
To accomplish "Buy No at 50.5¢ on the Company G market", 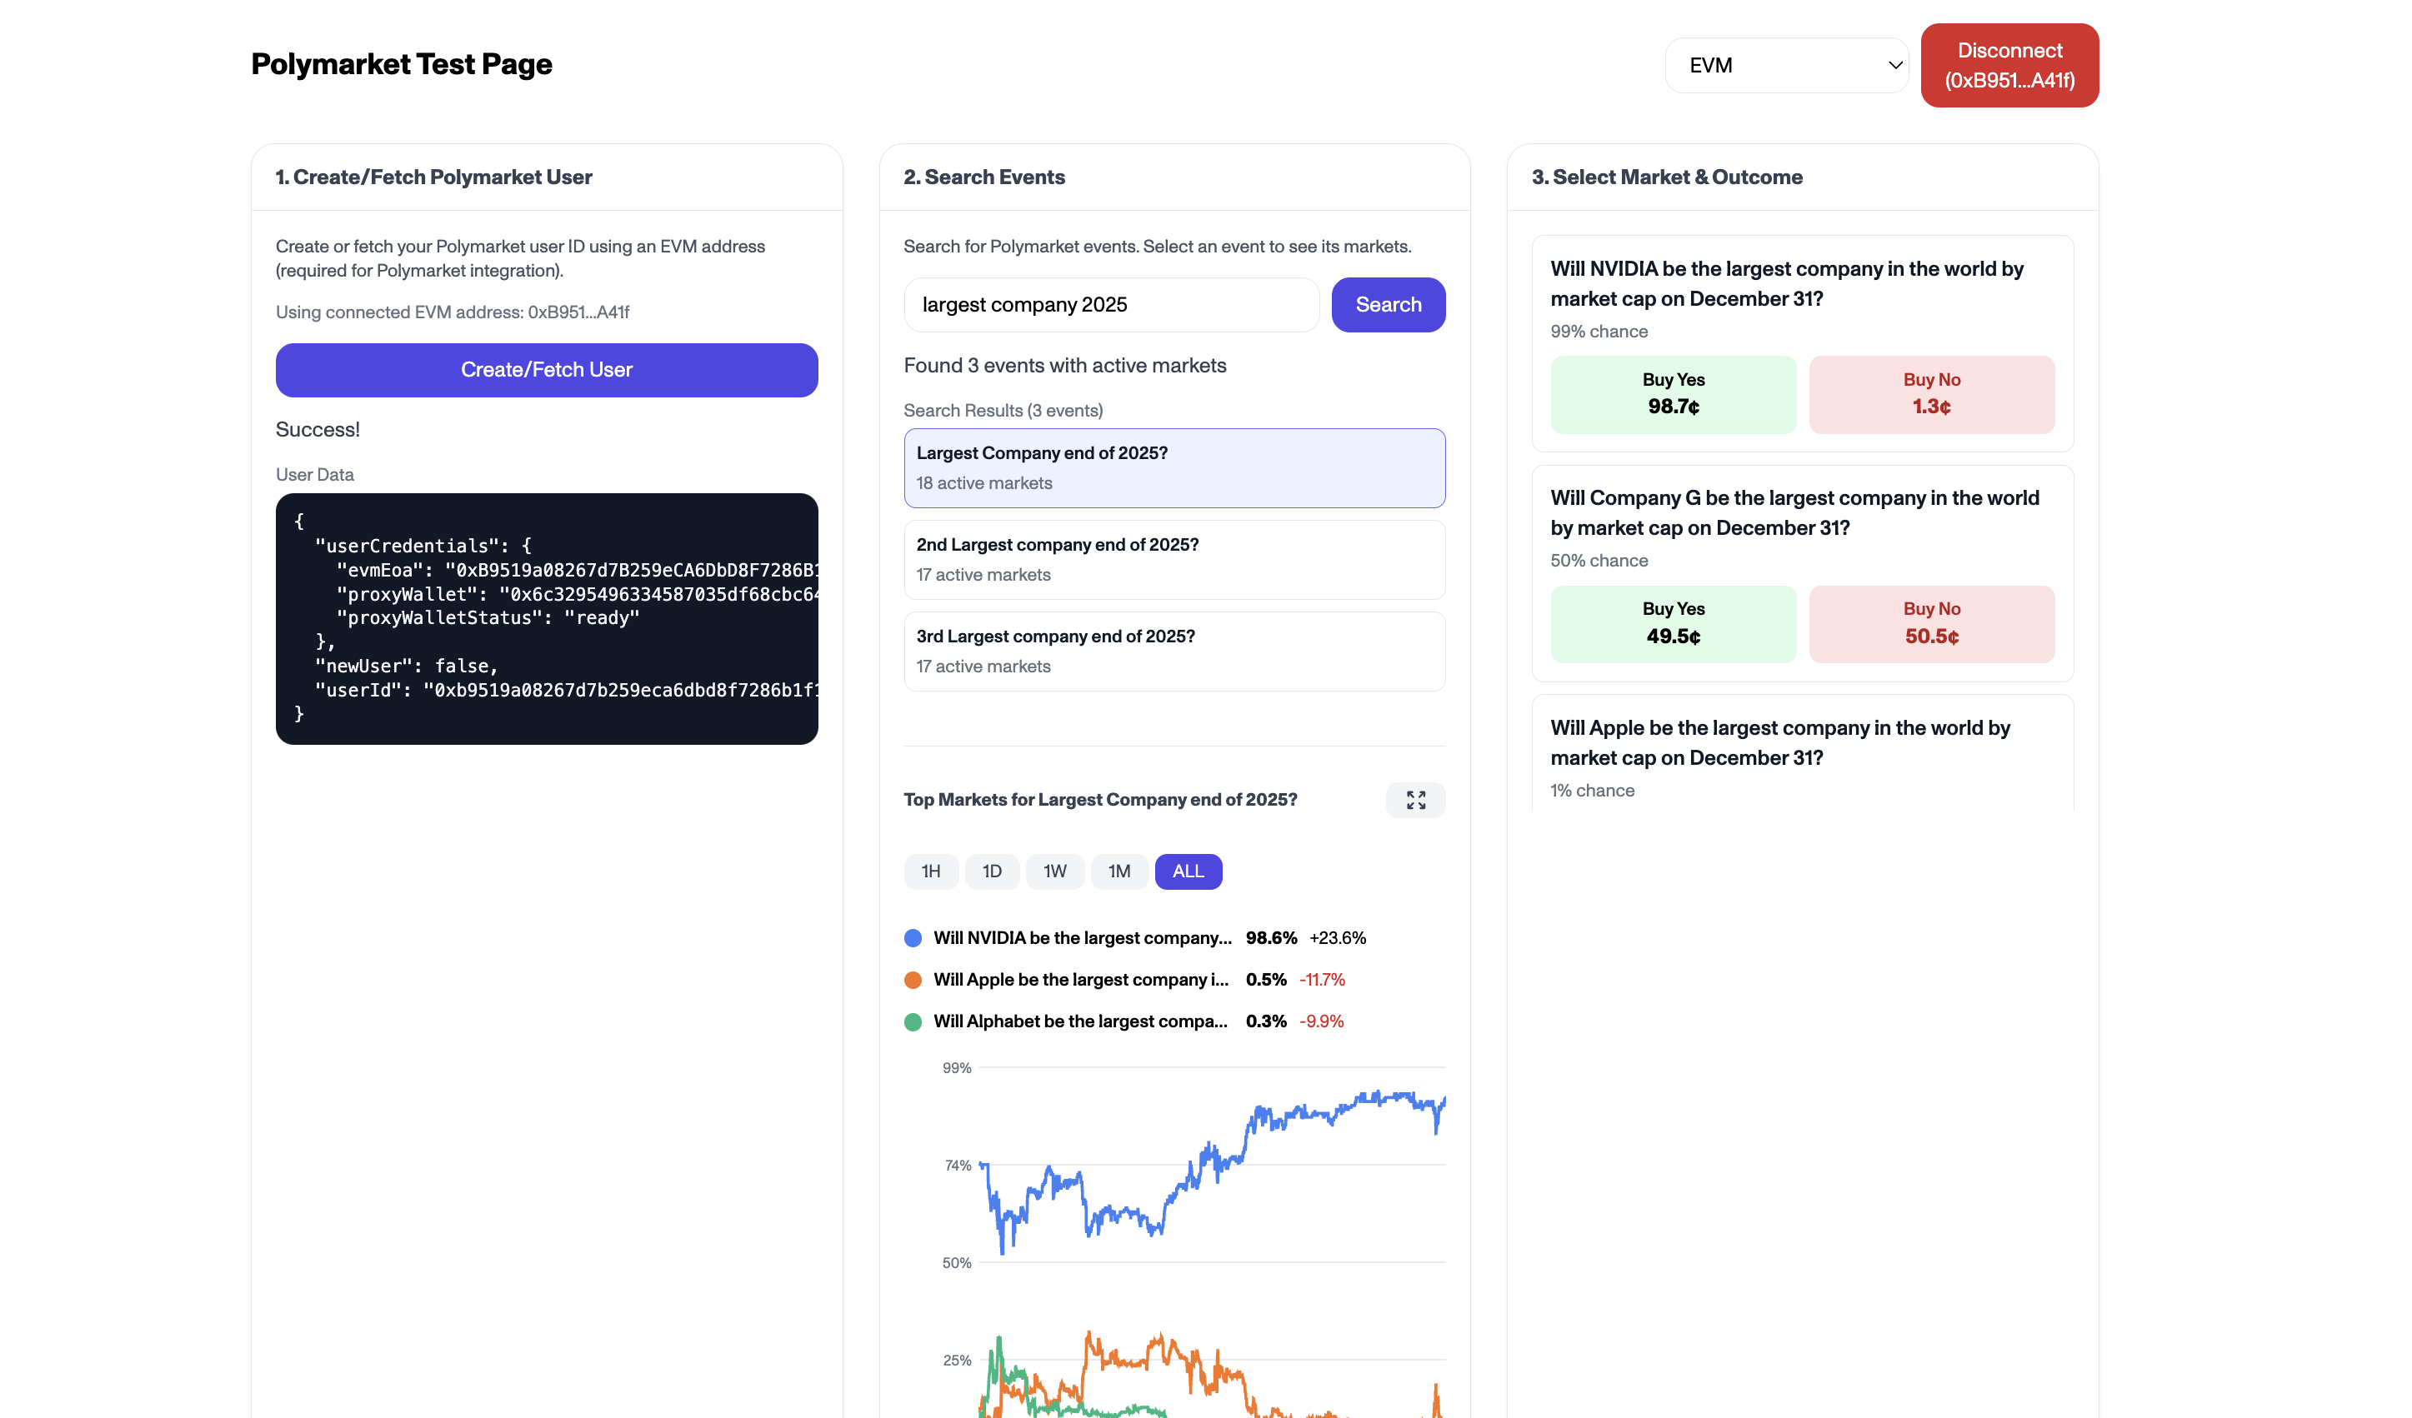I will (1930, 623).
